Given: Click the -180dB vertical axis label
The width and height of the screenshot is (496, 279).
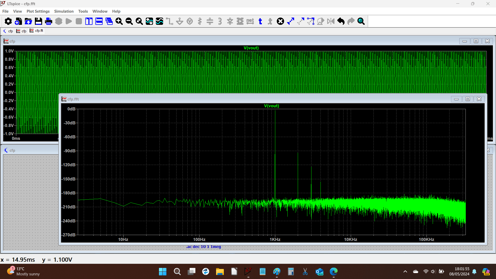Looking at the screenshot, I should point(68,193).
